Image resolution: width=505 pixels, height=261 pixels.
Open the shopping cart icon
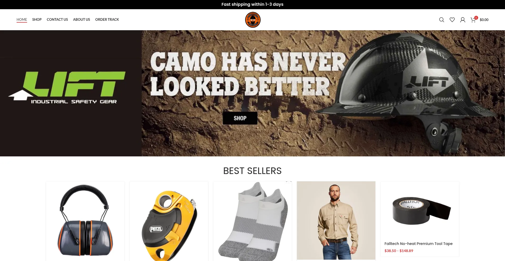tap(473, 20)
